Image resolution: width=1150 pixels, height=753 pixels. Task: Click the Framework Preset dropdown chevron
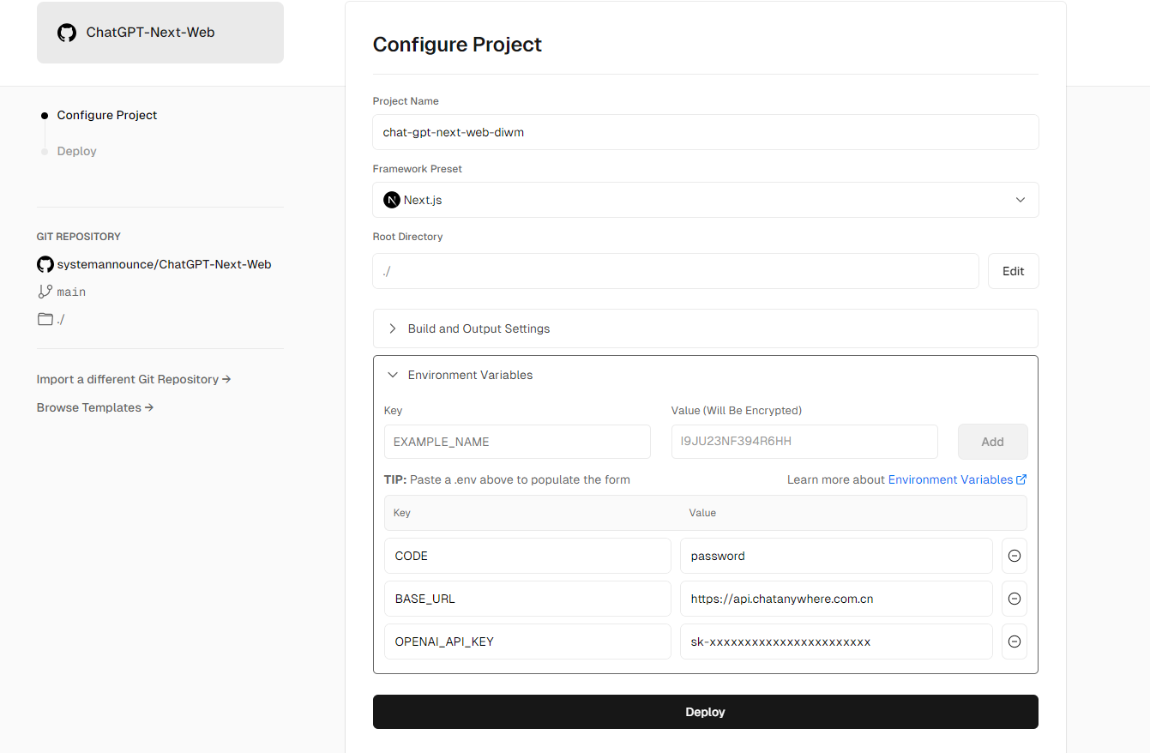[1021, 200]
